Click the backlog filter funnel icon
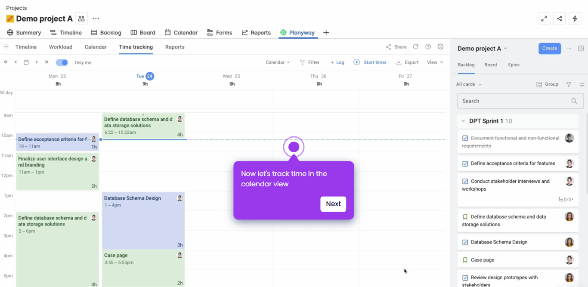This screenshot has width=588, height=287. 569,84
